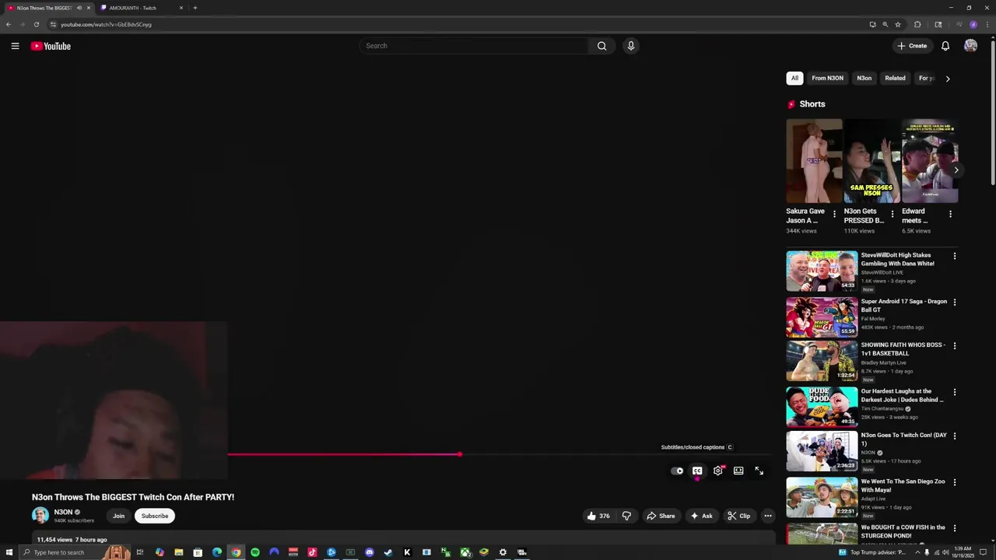Open N3on Goes To Twitch Con (DAY 1)
This screenshot has height=560, width=996.
coord(822,451)
